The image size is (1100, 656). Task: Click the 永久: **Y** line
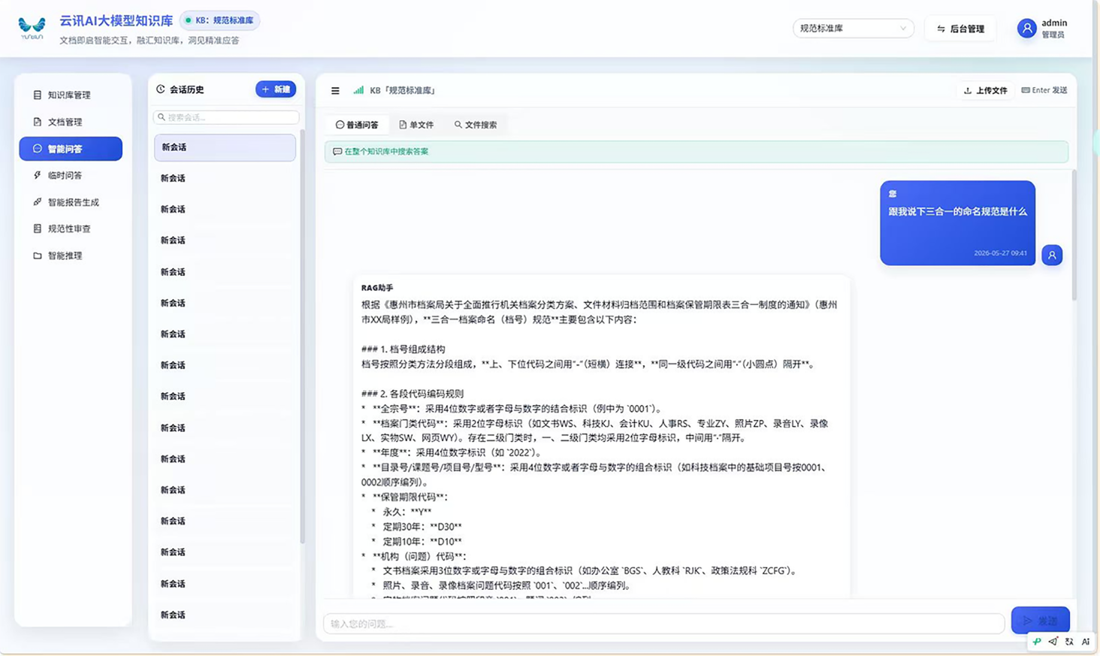(x=406, y=512)
